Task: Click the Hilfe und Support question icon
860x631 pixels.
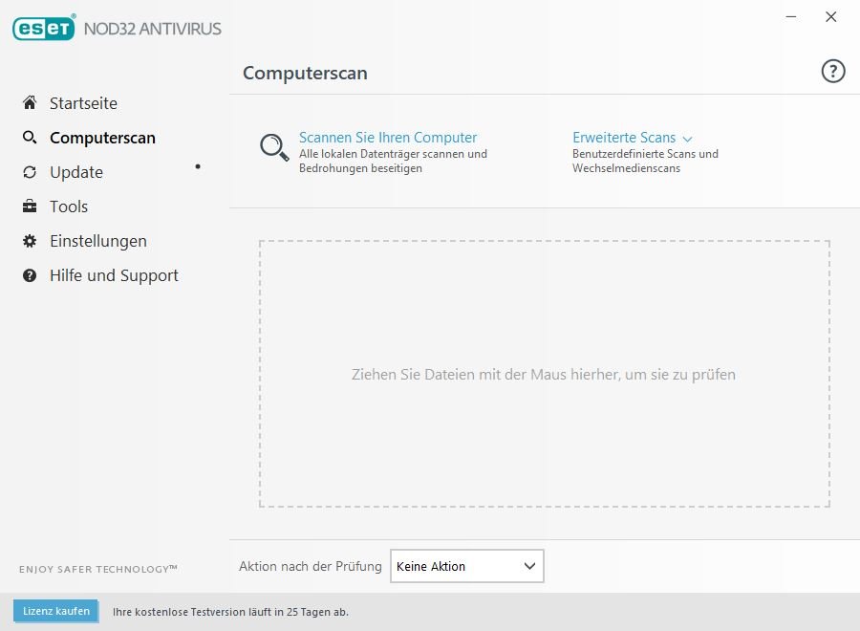Action: tap(30, 275)
